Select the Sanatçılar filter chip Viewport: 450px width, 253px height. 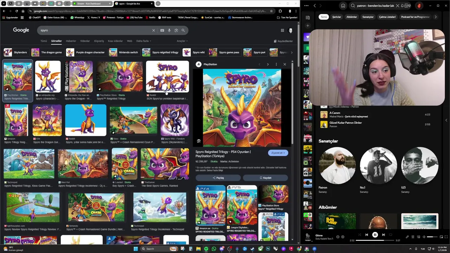pyautogui.click(x=368, y=17)
